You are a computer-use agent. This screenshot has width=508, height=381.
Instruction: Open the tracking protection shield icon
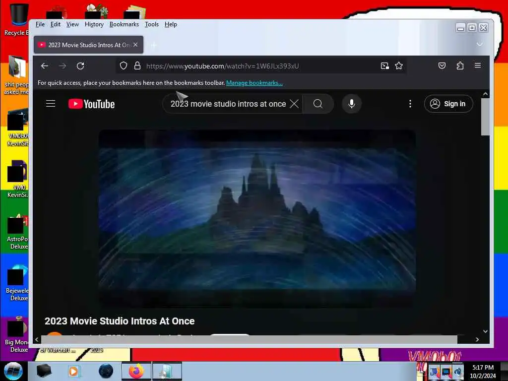[x=124, y=66]
